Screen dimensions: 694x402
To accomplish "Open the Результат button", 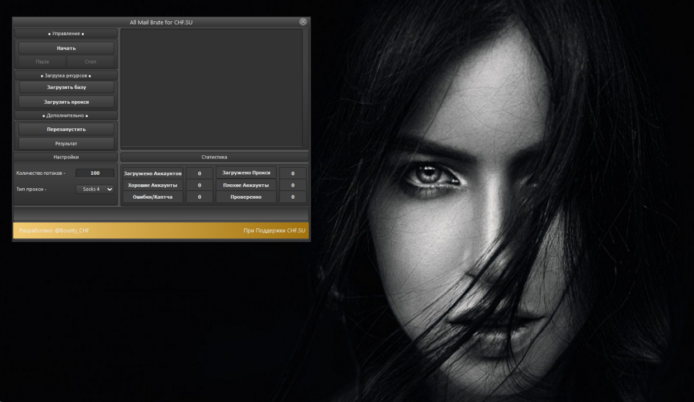I will [66, 143].
